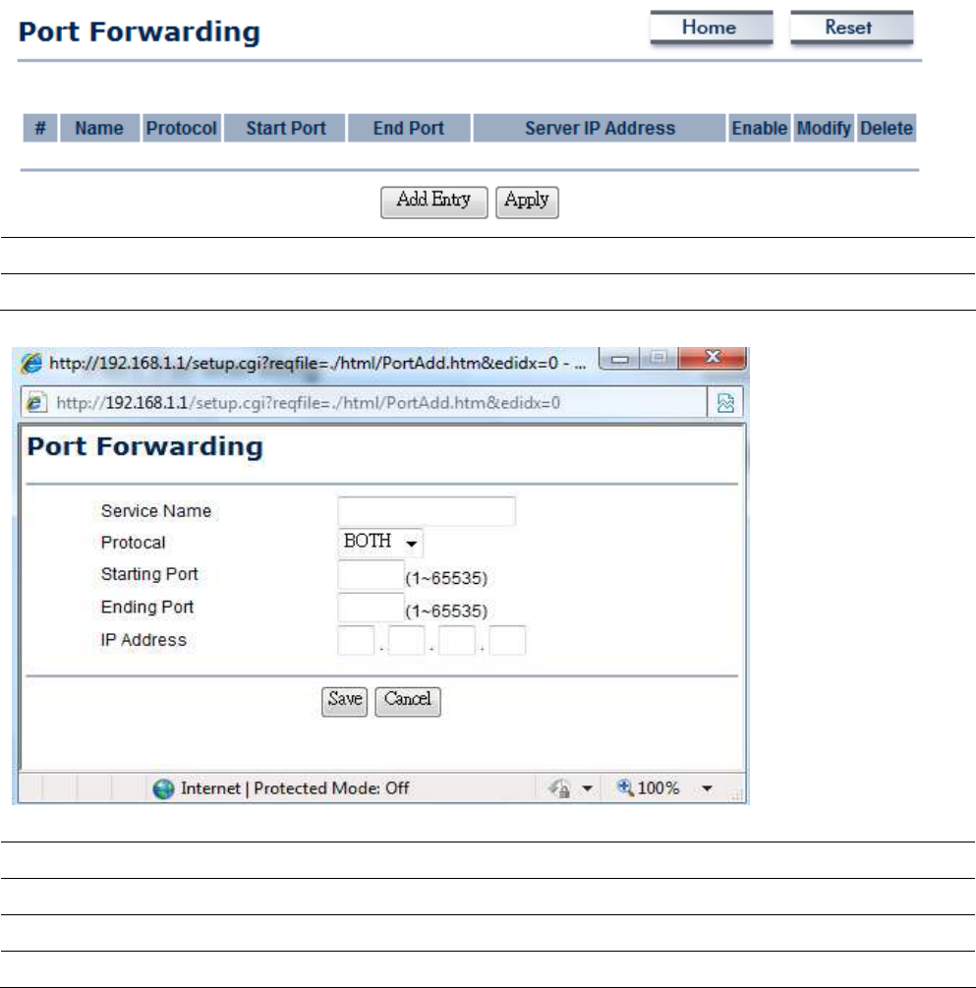Click the Add Entry button
Screen dimensions: 976x988
[434, 203]
